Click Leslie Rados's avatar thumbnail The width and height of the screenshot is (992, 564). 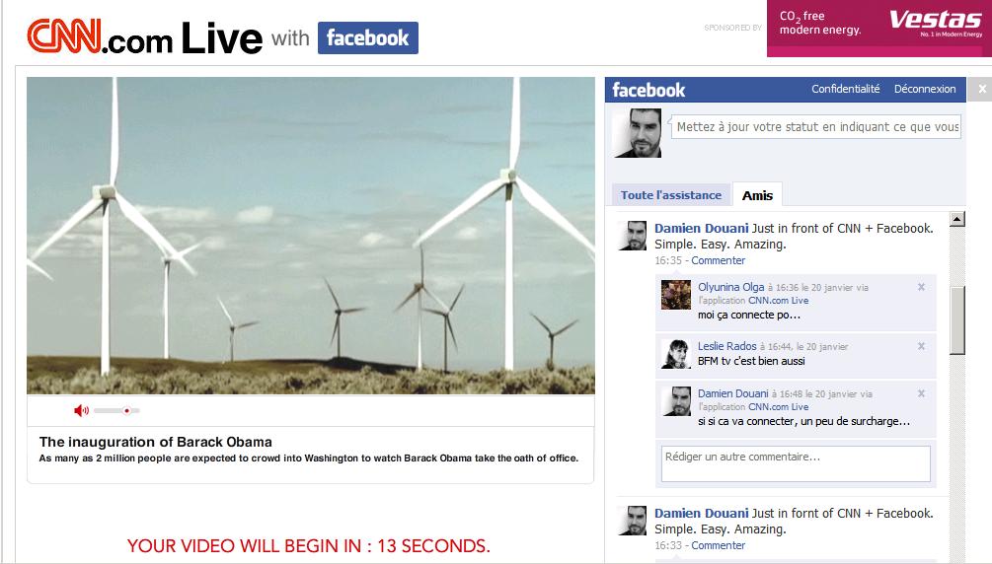676,354
